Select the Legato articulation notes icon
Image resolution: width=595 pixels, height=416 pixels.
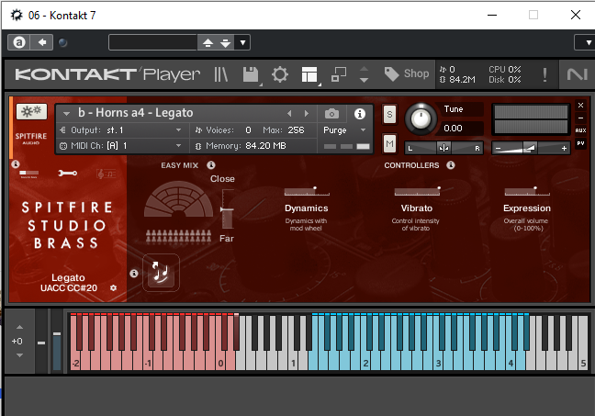[161, 273]
